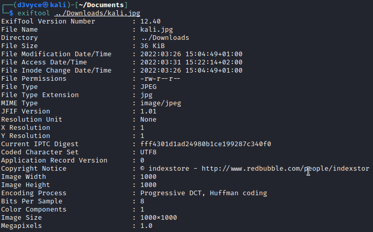
Task: Click the copyright © symbol
Action: pos(143,169)
